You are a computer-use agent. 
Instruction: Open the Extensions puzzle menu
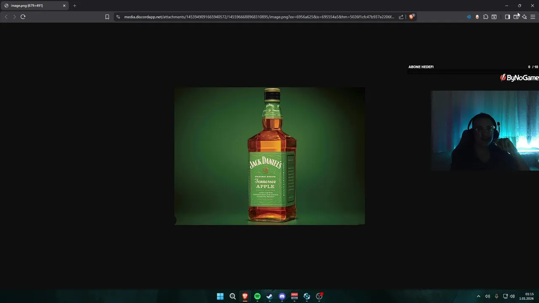tap(486, 17)
